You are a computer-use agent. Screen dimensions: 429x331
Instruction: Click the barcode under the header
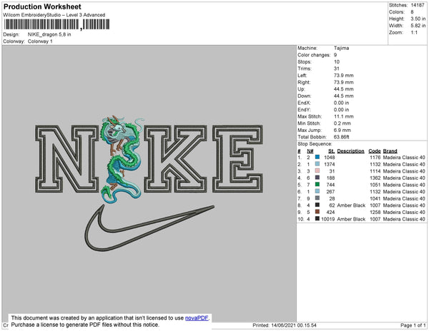pos(56,24)
